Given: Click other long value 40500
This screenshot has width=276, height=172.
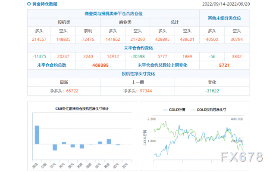Looking at the screenshot, I should point(212,40).
